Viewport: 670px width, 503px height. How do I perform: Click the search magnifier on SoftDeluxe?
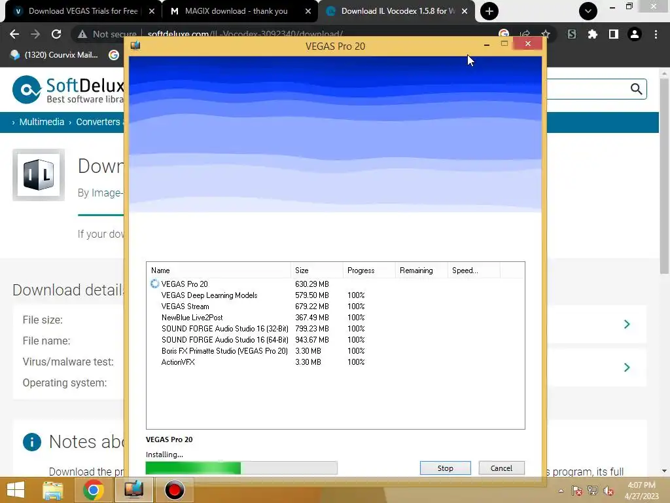pos(636,89)
